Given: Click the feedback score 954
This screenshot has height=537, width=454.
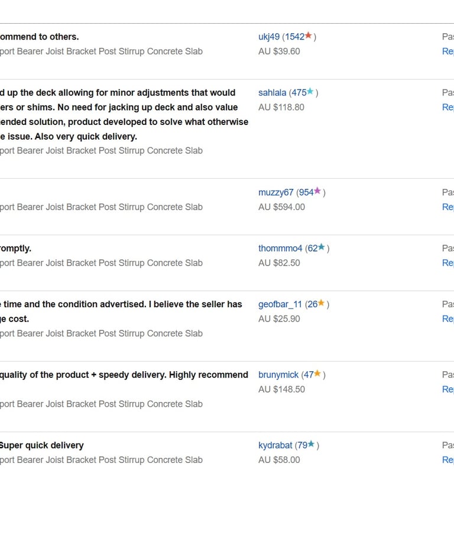Looking at the screenshot, I should point(306,192).
